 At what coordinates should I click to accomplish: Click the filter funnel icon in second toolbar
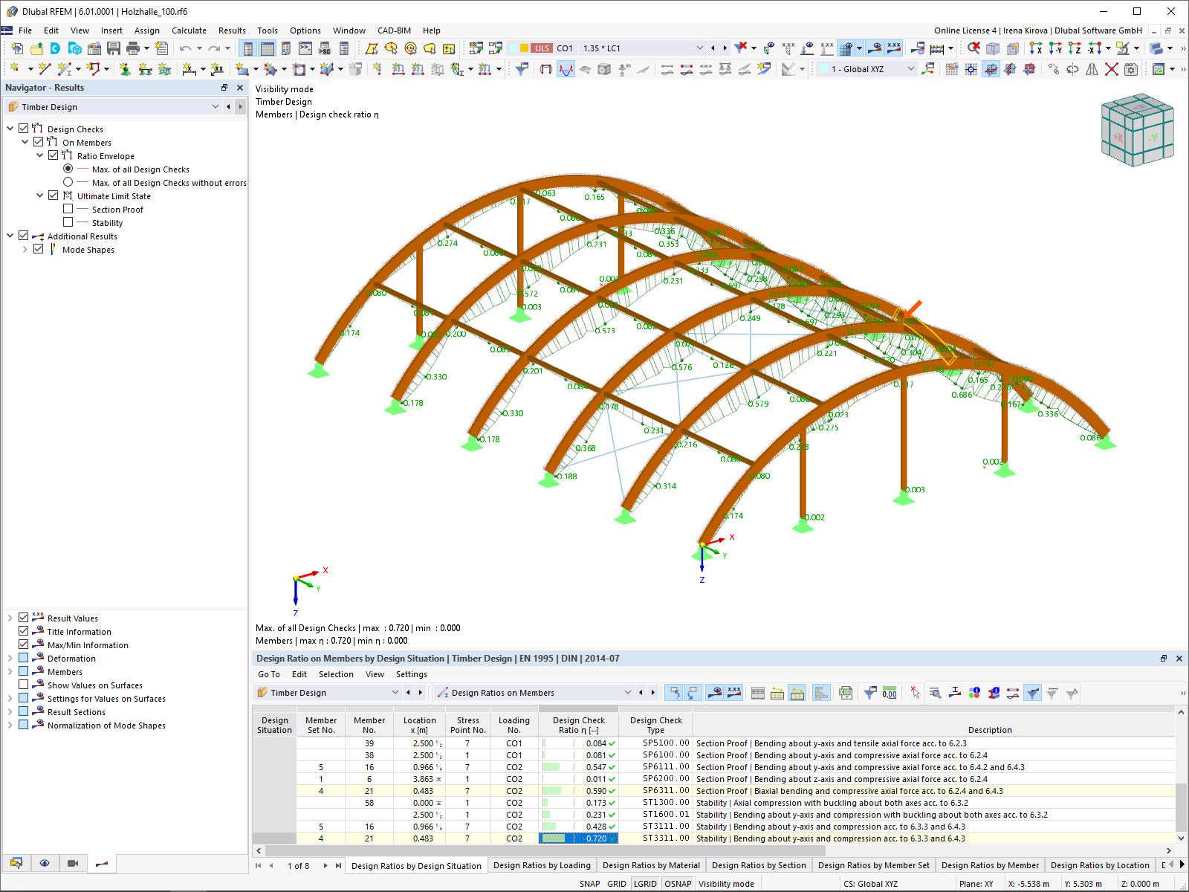(x=522, y=69)
